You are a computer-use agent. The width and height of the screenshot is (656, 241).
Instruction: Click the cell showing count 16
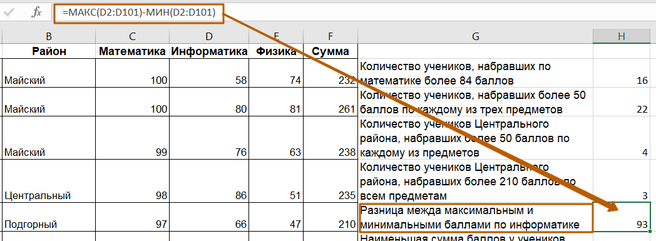click(x=622, y=73)
